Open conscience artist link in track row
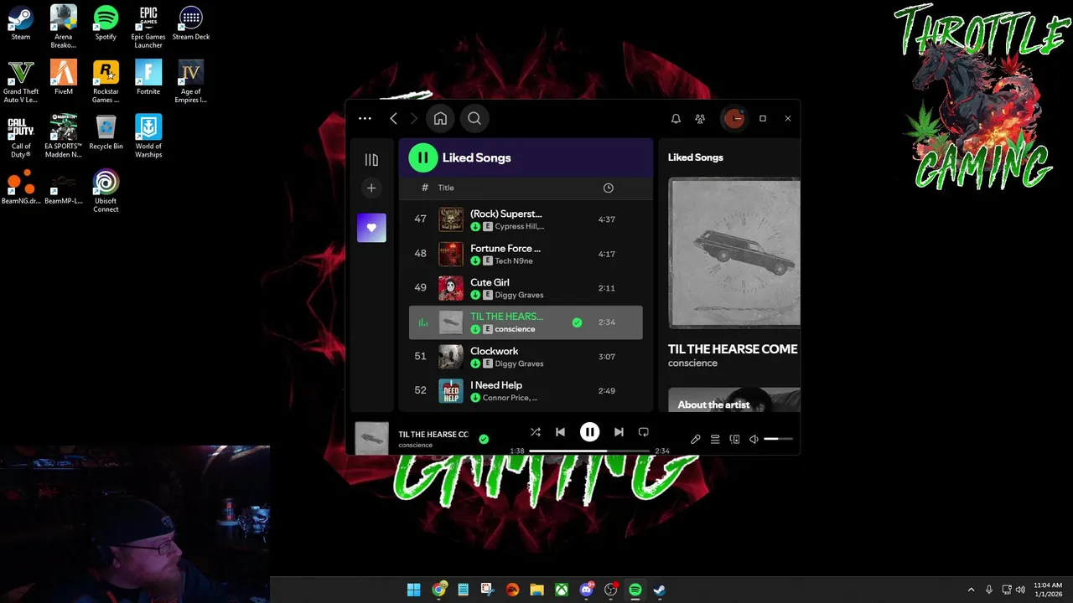1073x603 pixels. tap(515, 329)
